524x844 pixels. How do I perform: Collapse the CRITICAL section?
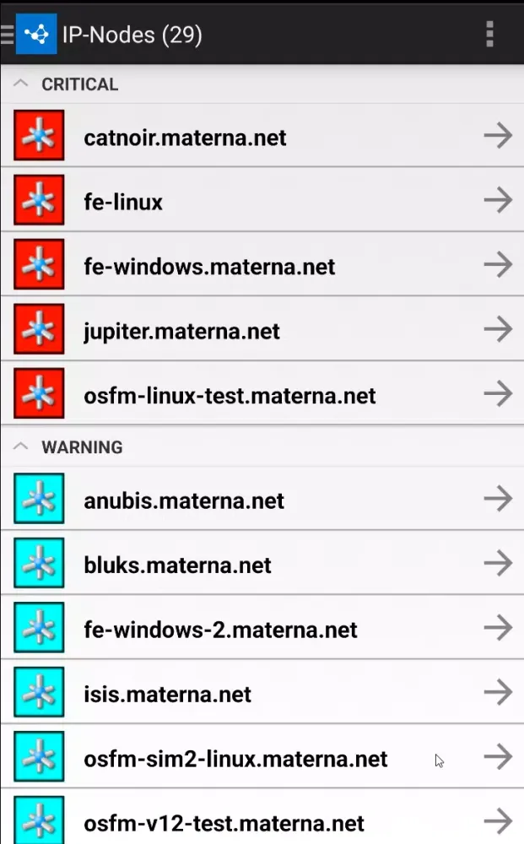23,84
